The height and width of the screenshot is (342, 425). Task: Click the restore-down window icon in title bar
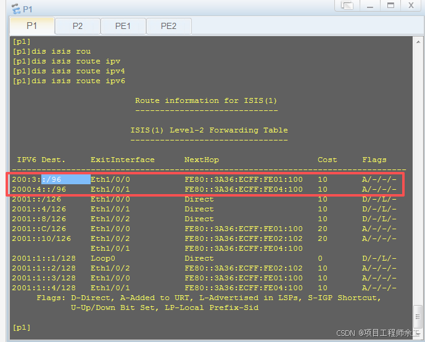347,6
